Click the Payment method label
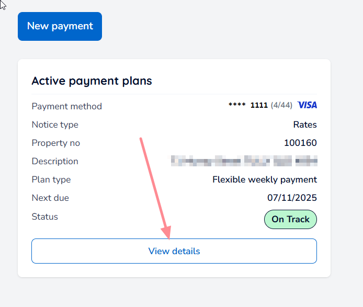Screen dimensions: 363x307 click(66, 106)
